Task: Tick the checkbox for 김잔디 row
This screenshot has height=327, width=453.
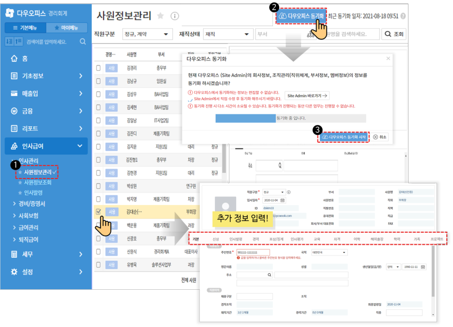Action: click(x=99, y=134)
